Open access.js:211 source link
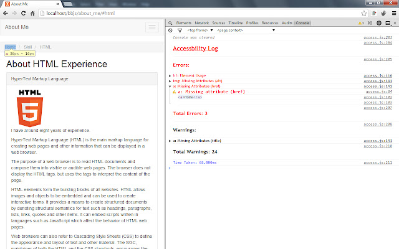 (x=378, y=162)
